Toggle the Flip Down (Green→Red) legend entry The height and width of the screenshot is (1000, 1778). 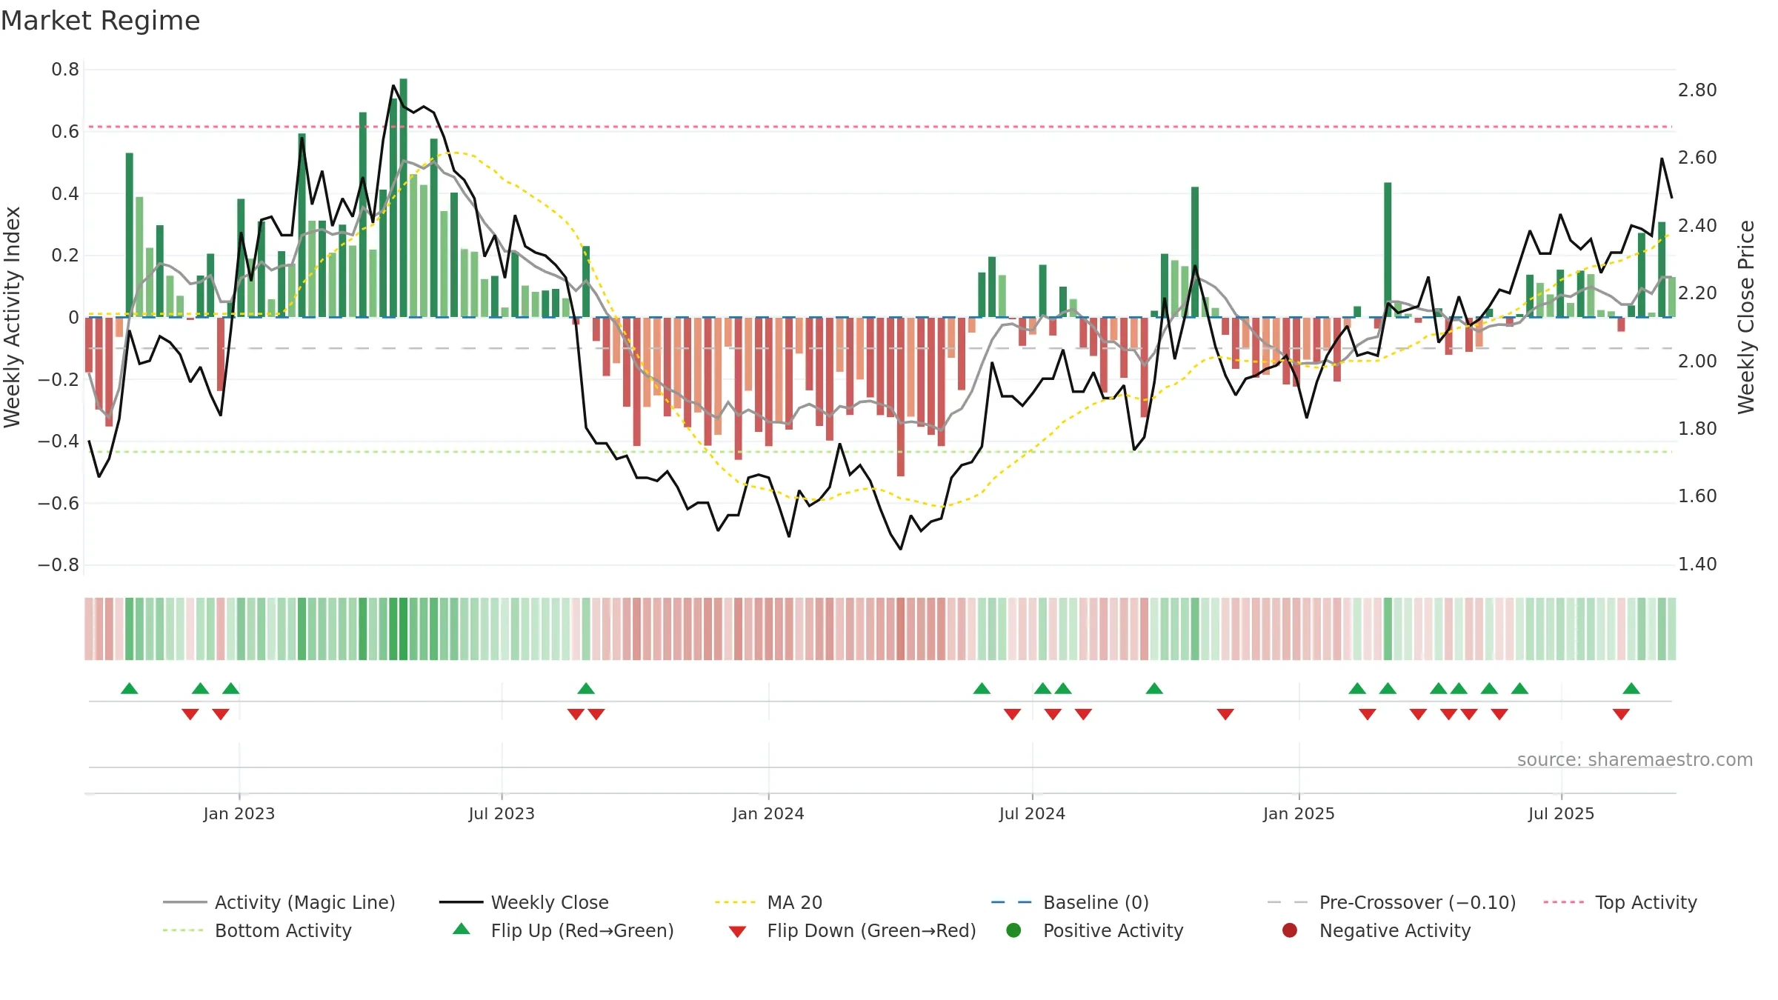852,930
